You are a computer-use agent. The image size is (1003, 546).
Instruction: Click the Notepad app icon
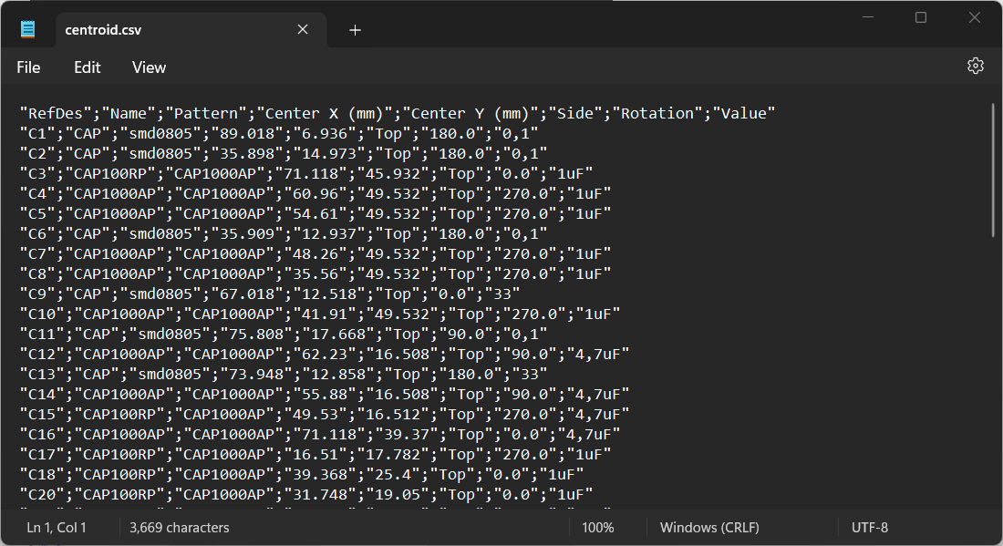(x=27, y=29)
